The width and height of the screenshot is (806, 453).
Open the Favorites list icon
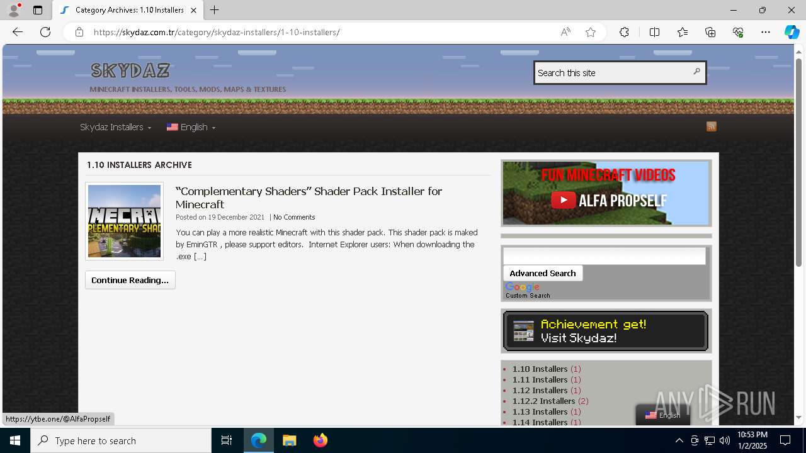683,32
